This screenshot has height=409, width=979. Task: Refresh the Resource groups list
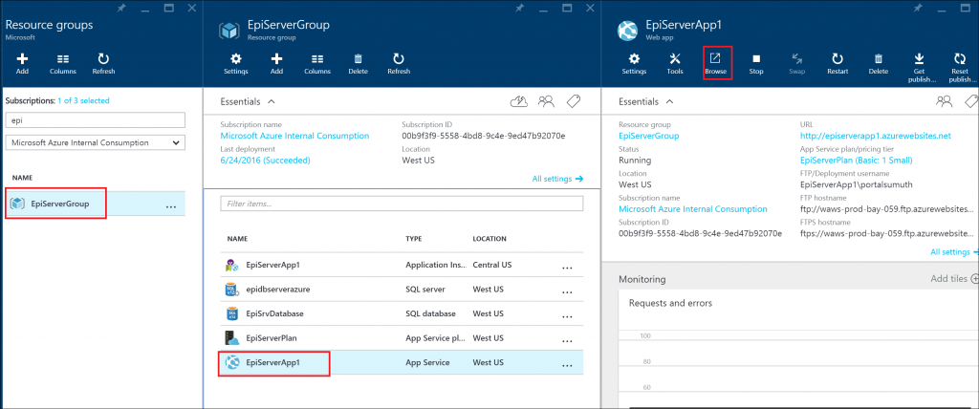pos(103,59)
